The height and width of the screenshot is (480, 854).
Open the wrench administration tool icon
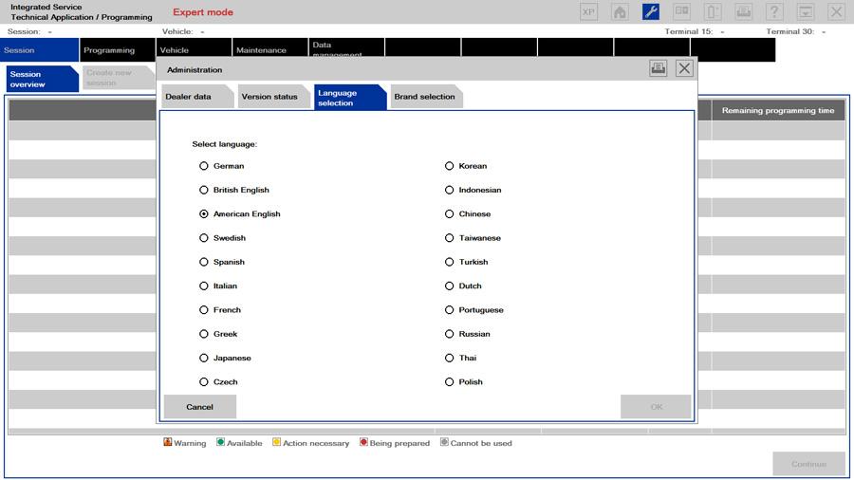click(x=651, y=12)
